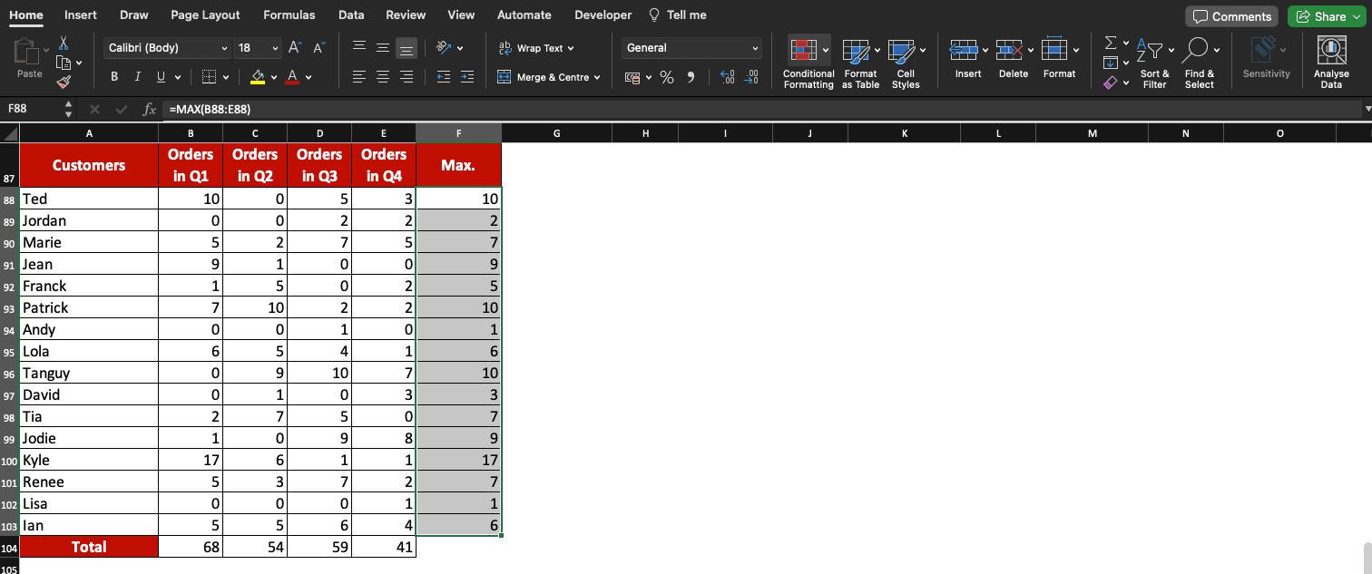This screenshot has width=1372, height=574.
Task: Toggle bold formatting
Action: (x=113, y=76)
